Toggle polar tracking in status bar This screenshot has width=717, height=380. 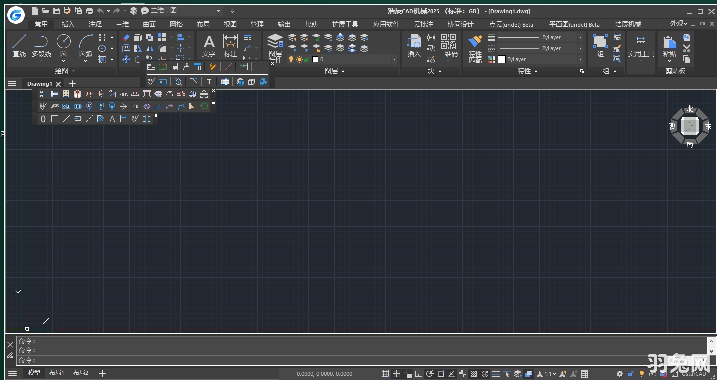(x=430, y=374)
